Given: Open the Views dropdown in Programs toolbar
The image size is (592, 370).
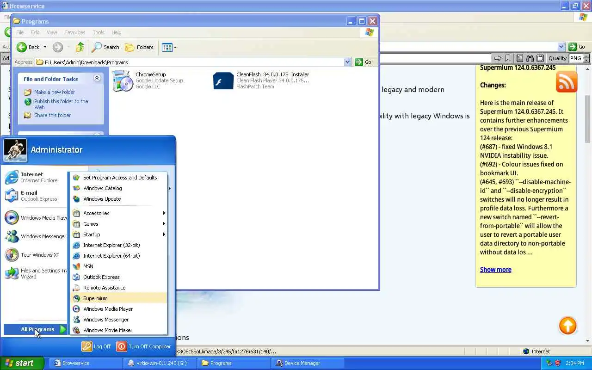Looking at the screenshot, I should tap(169, 47).
